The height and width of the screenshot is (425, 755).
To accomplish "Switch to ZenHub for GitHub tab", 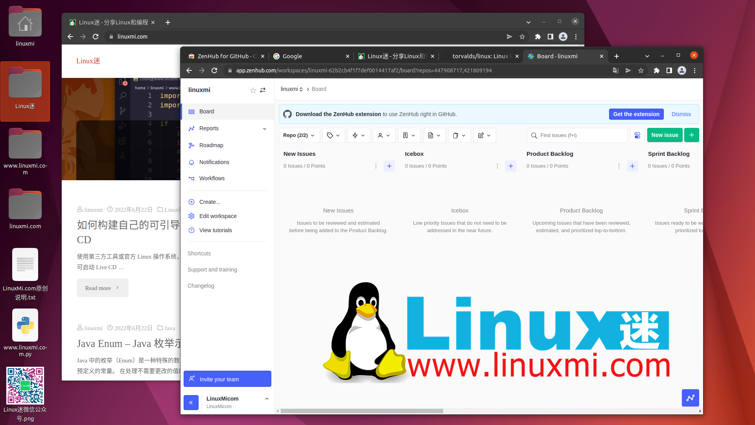I will point(226,56).
